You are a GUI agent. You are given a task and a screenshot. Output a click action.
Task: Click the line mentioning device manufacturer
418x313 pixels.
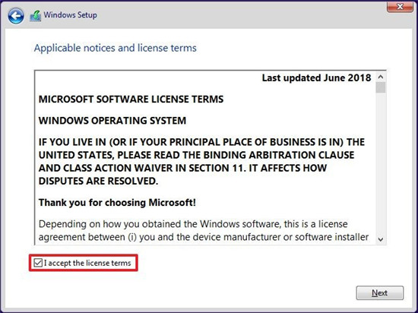tap(204, 237)
